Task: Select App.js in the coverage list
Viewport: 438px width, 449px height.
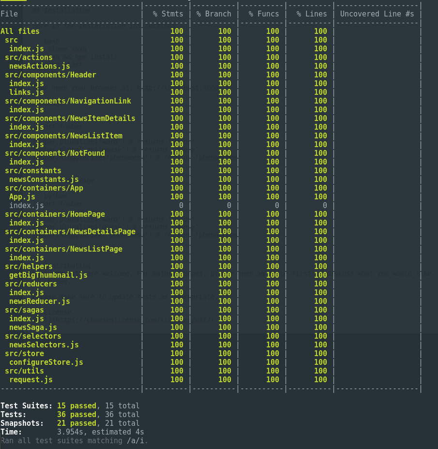Action: pyautogui.click(x=22, y=197)
